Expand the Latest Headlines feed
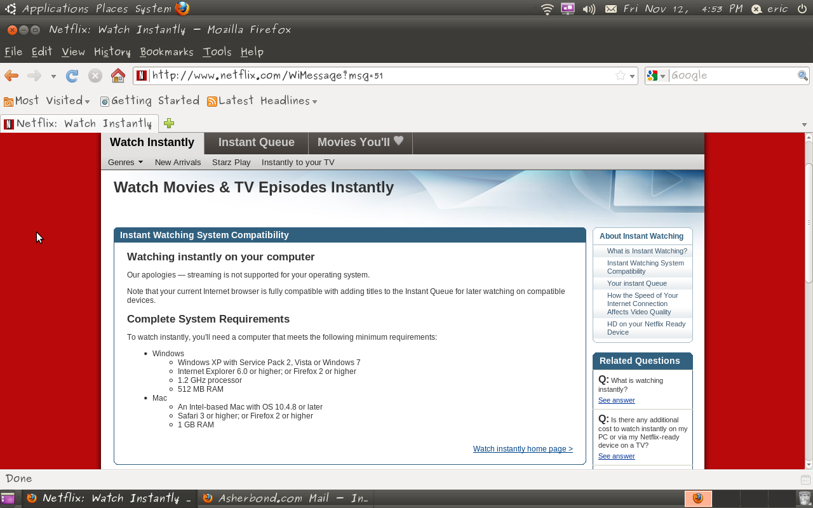Screen dimensions: 813x508 click(x=262, y=101)
